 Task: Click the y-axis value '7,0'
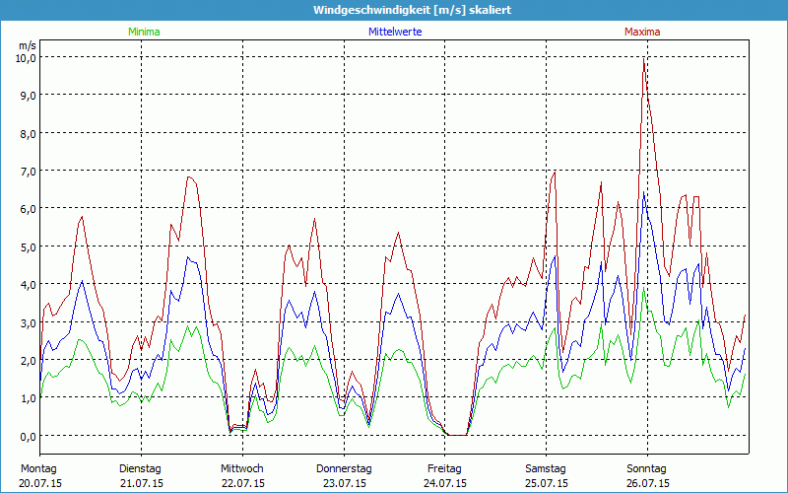click(28, 172)
